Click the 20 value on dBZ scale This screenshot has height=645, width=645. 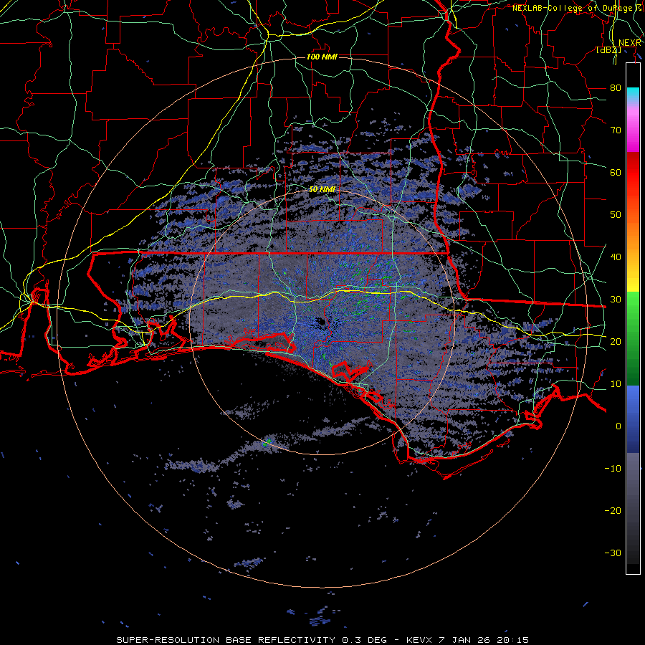tap(616, 342)
